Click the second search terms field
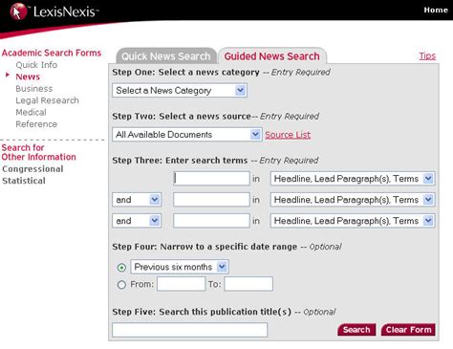 click(211, 200)
